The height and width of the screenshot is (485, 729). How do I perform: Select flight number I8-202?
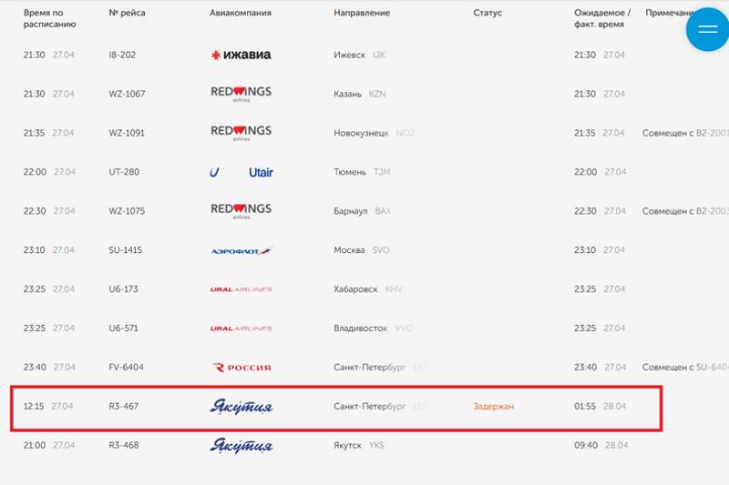(x=122, y=55)
